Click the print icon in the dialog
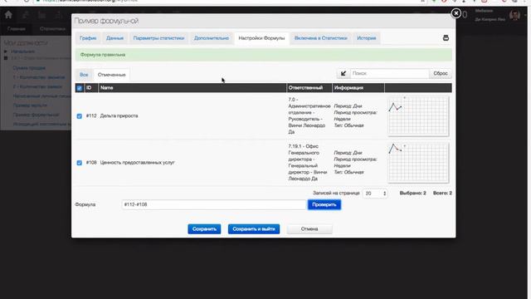The width and height of the screenshot is (531, 299). (x=446, y=38)
